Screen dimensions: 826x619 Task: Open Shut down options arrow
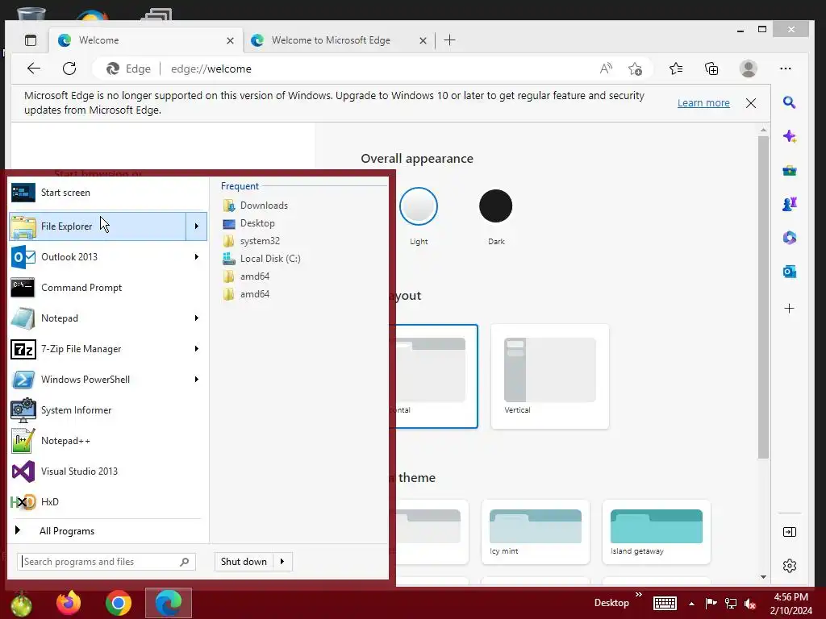point(283,562)
